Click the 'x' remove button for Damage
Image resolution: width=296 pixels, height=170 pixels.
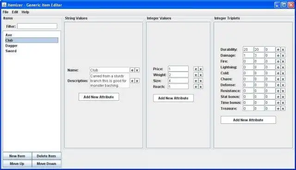pyautogui.click(x=283, y=55)
